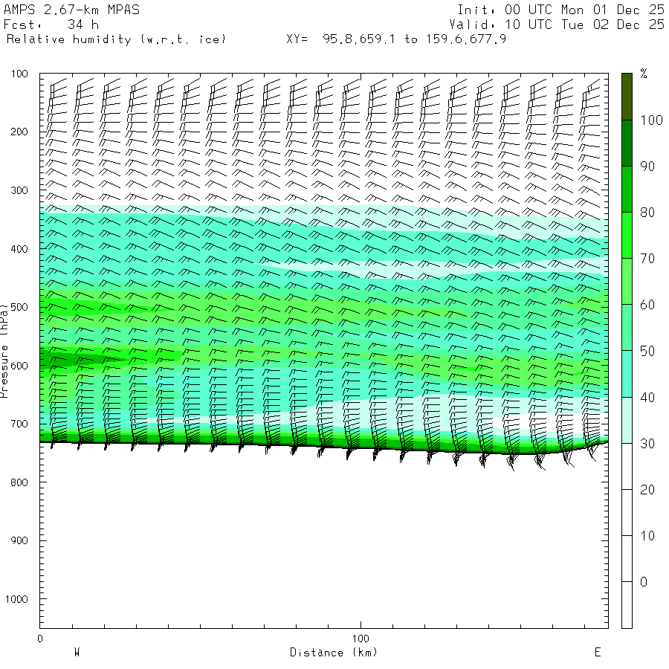Click the "Fcst: 34 h" forecast label
Image resolution: width=669 pixels, height=669 pixels.
(51, 25)
